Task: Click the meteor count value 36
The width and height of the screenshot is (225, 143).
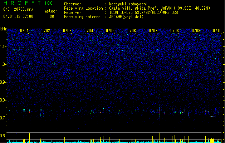Action: [52, 16]
